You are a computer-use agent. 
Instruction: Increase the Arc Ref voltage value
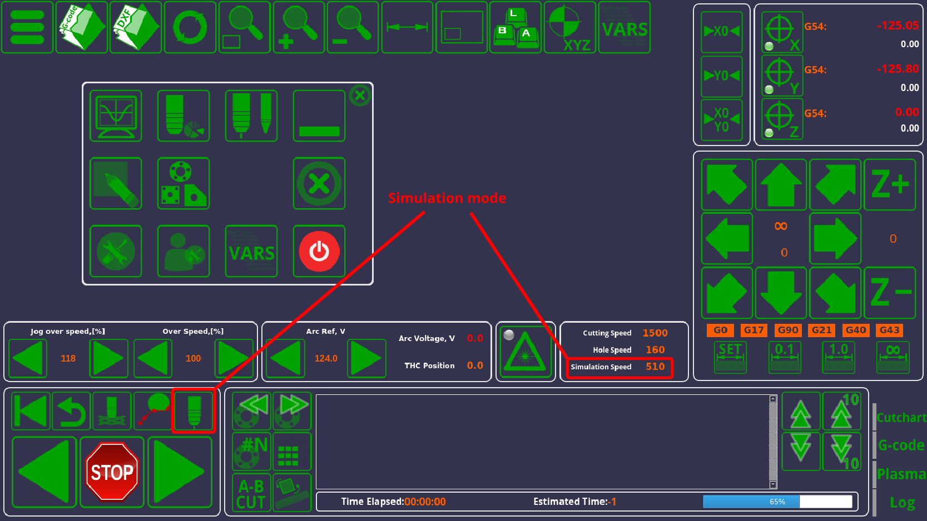[366, 358]
